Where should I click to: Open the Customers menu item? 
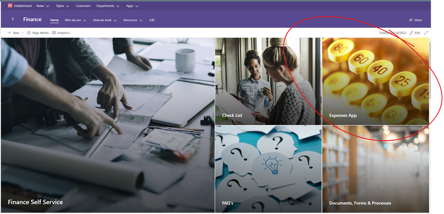(x=83, y=6)
